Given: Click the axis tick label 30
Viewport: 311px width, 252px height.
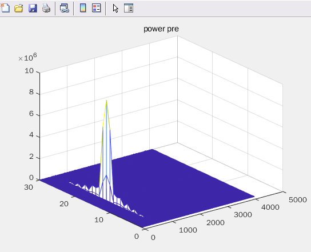Looking at the screenshot, I should pyautogui.click(x=29, y=187).
